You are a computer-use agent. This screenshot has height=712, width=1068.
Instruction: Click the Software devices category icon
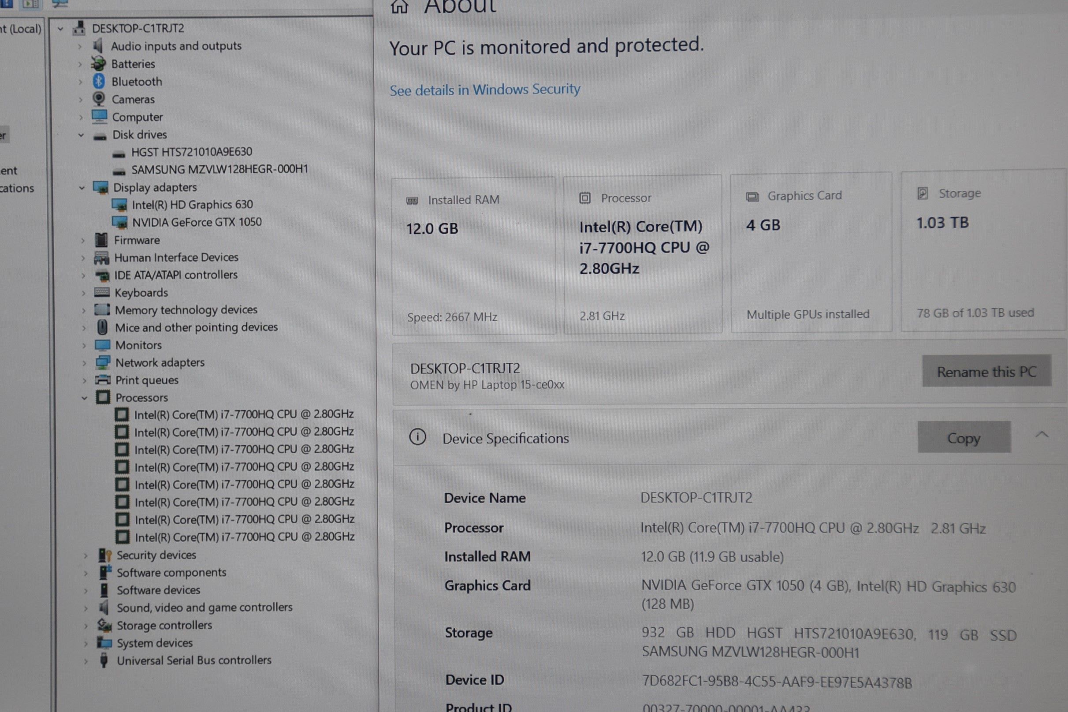coord(104,590)
